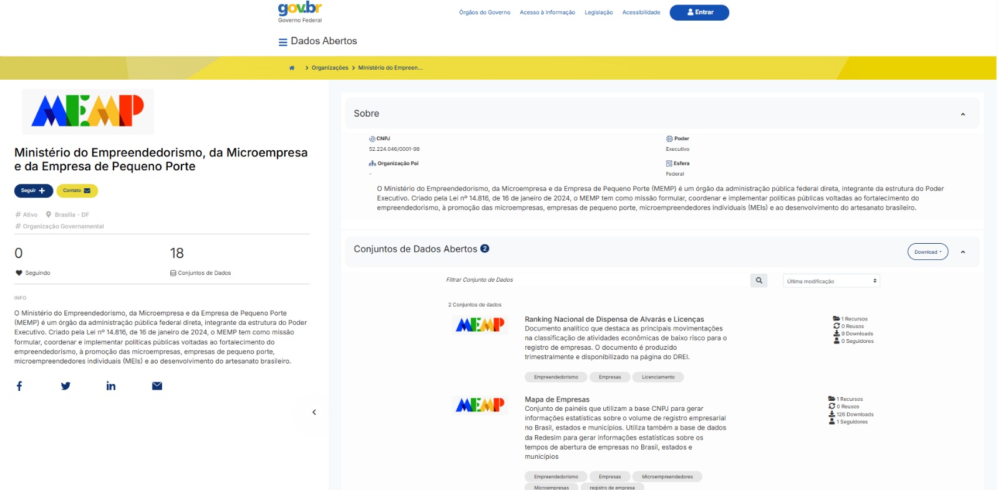998x490 pixels.
Task: Open the Acessibilidade link
Action: click(641, 12)
